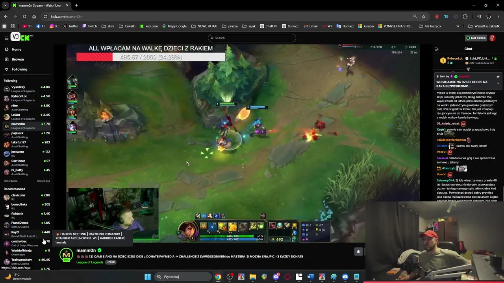
Task: Click the streamer webcam overlay in the video
Action: (x=113, y=213)
